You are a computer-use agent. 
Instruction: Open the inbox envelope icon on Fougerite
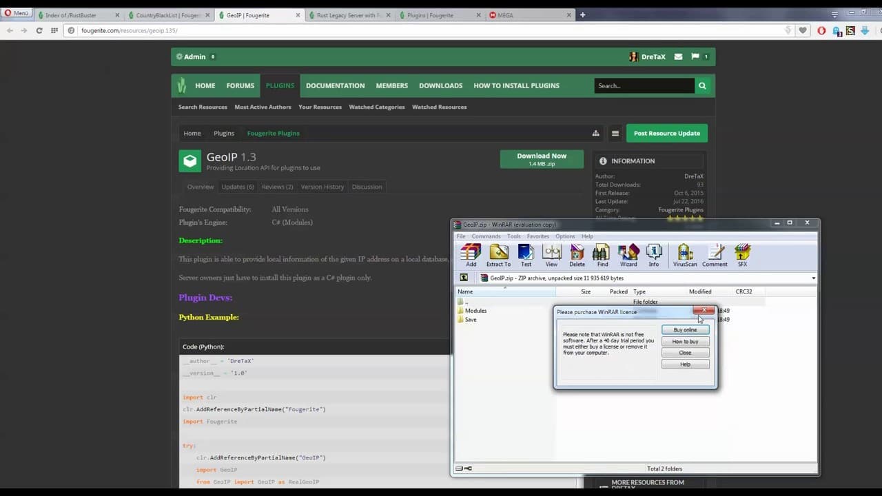point(678,56)
